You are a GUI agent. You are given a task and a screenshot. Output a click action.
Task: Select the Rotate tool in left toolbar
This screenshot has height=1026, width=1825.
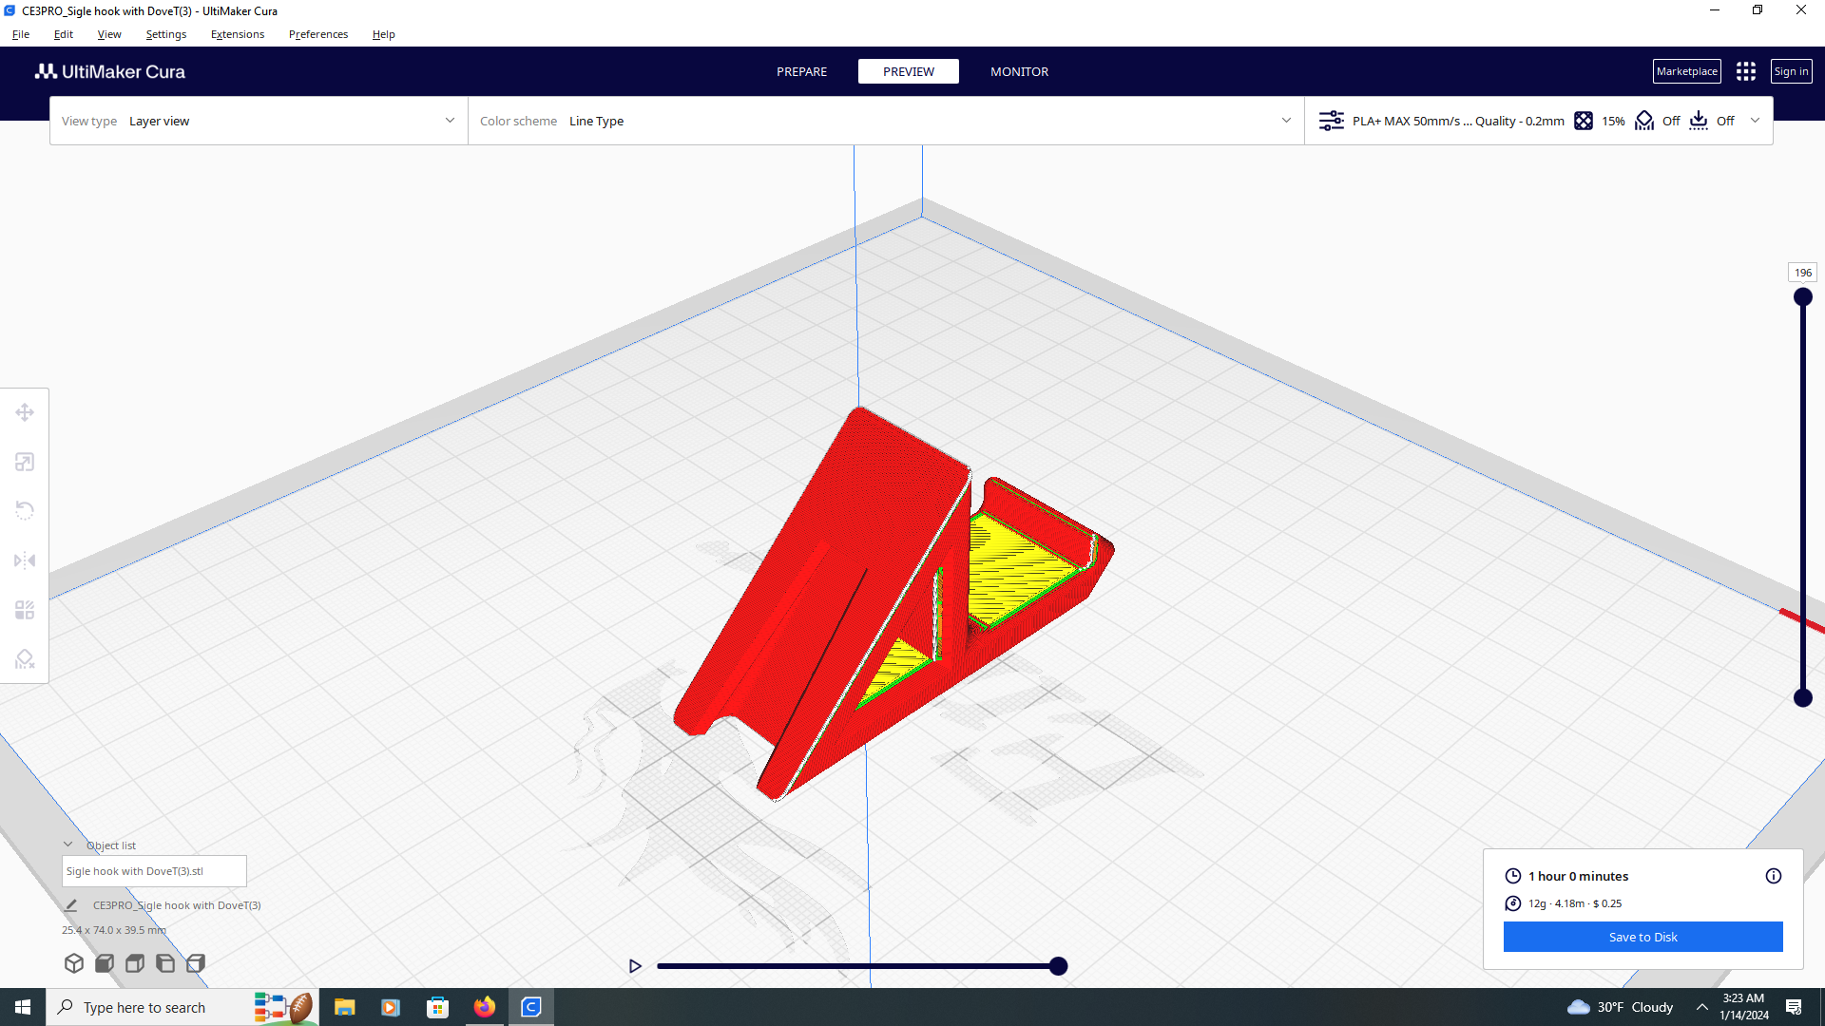[25, 511]
